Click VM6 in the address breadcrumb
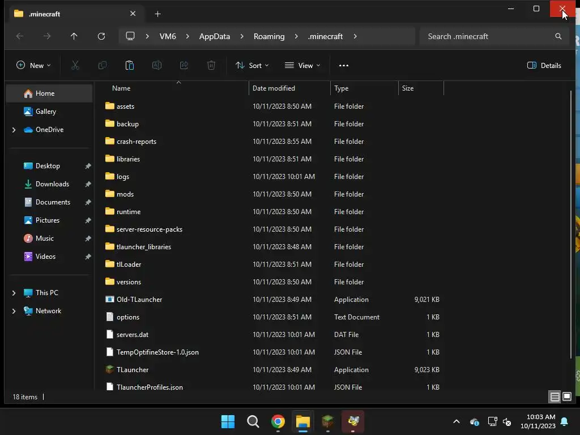This screenshot has height=435, width=580. tap(168, 36)
